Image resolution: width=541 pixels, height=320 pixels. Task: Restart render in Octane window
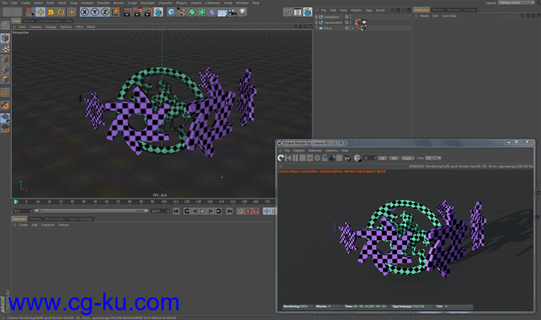click(280, 158)
